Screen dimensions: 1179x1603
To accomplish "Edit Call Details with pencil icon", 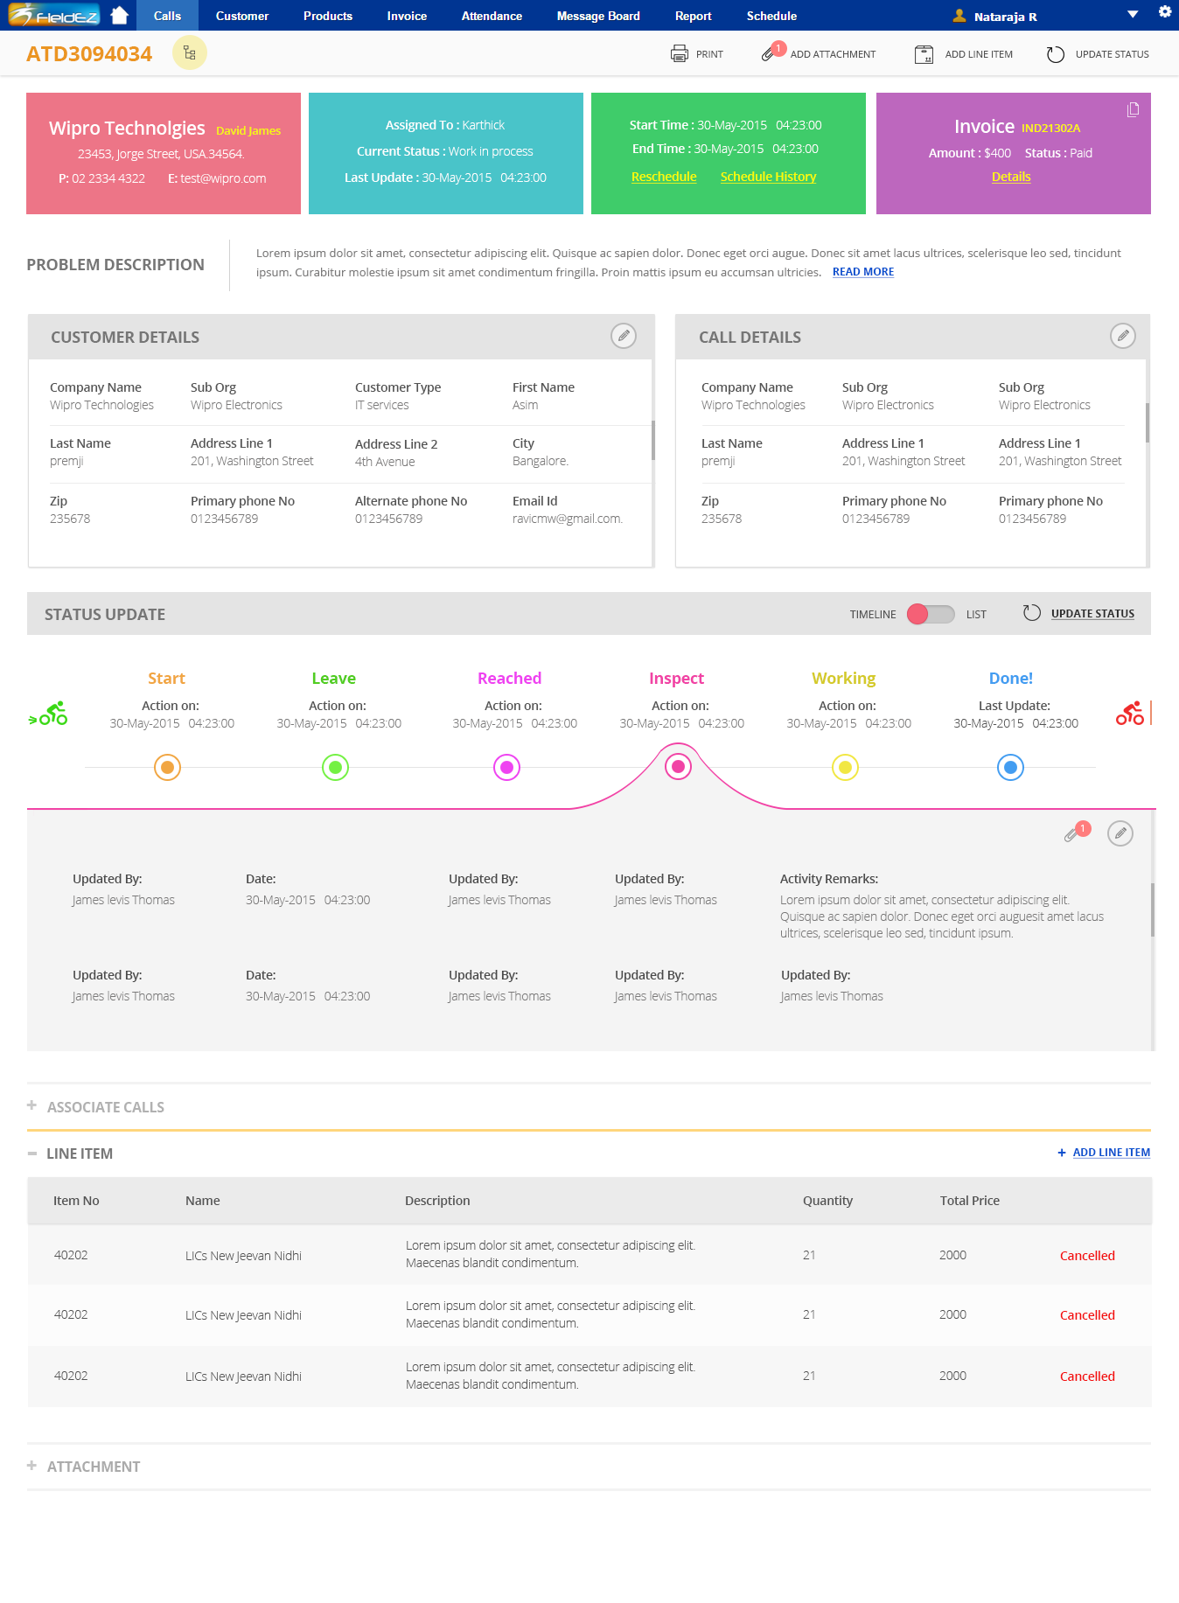I will [x=1123, y=336].
